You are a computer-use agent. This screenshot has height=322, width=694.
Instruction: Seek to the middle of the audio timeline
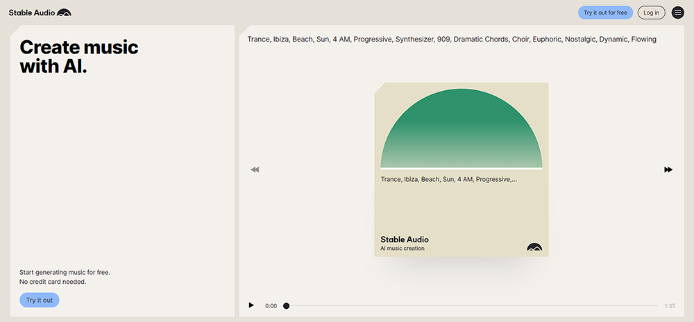coord(472,305)
